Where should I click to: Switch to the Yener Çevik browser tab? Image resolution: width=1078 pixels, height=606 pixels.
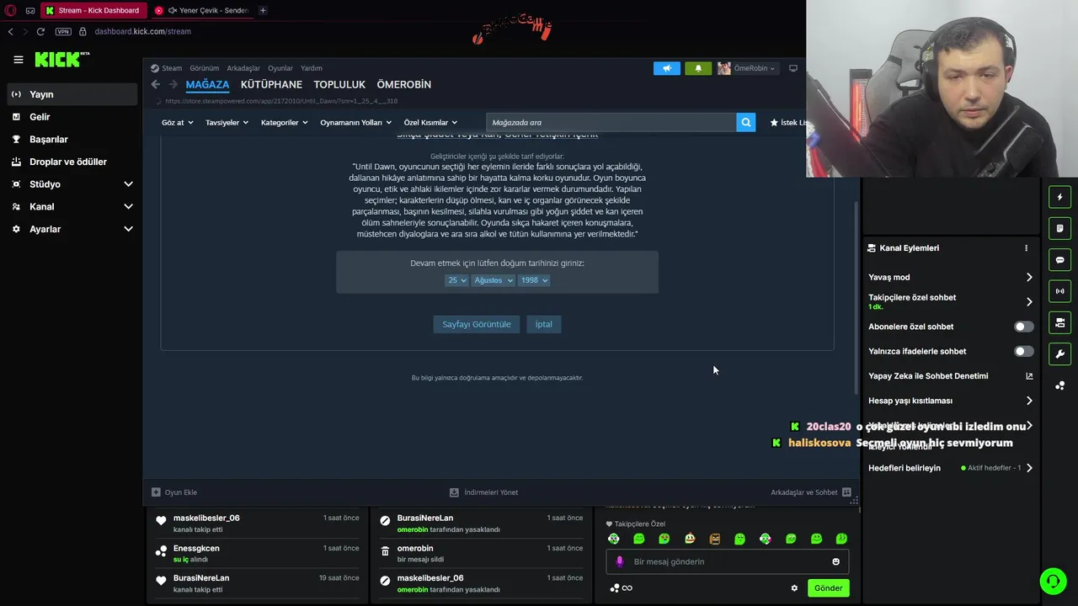click(202, 10)
